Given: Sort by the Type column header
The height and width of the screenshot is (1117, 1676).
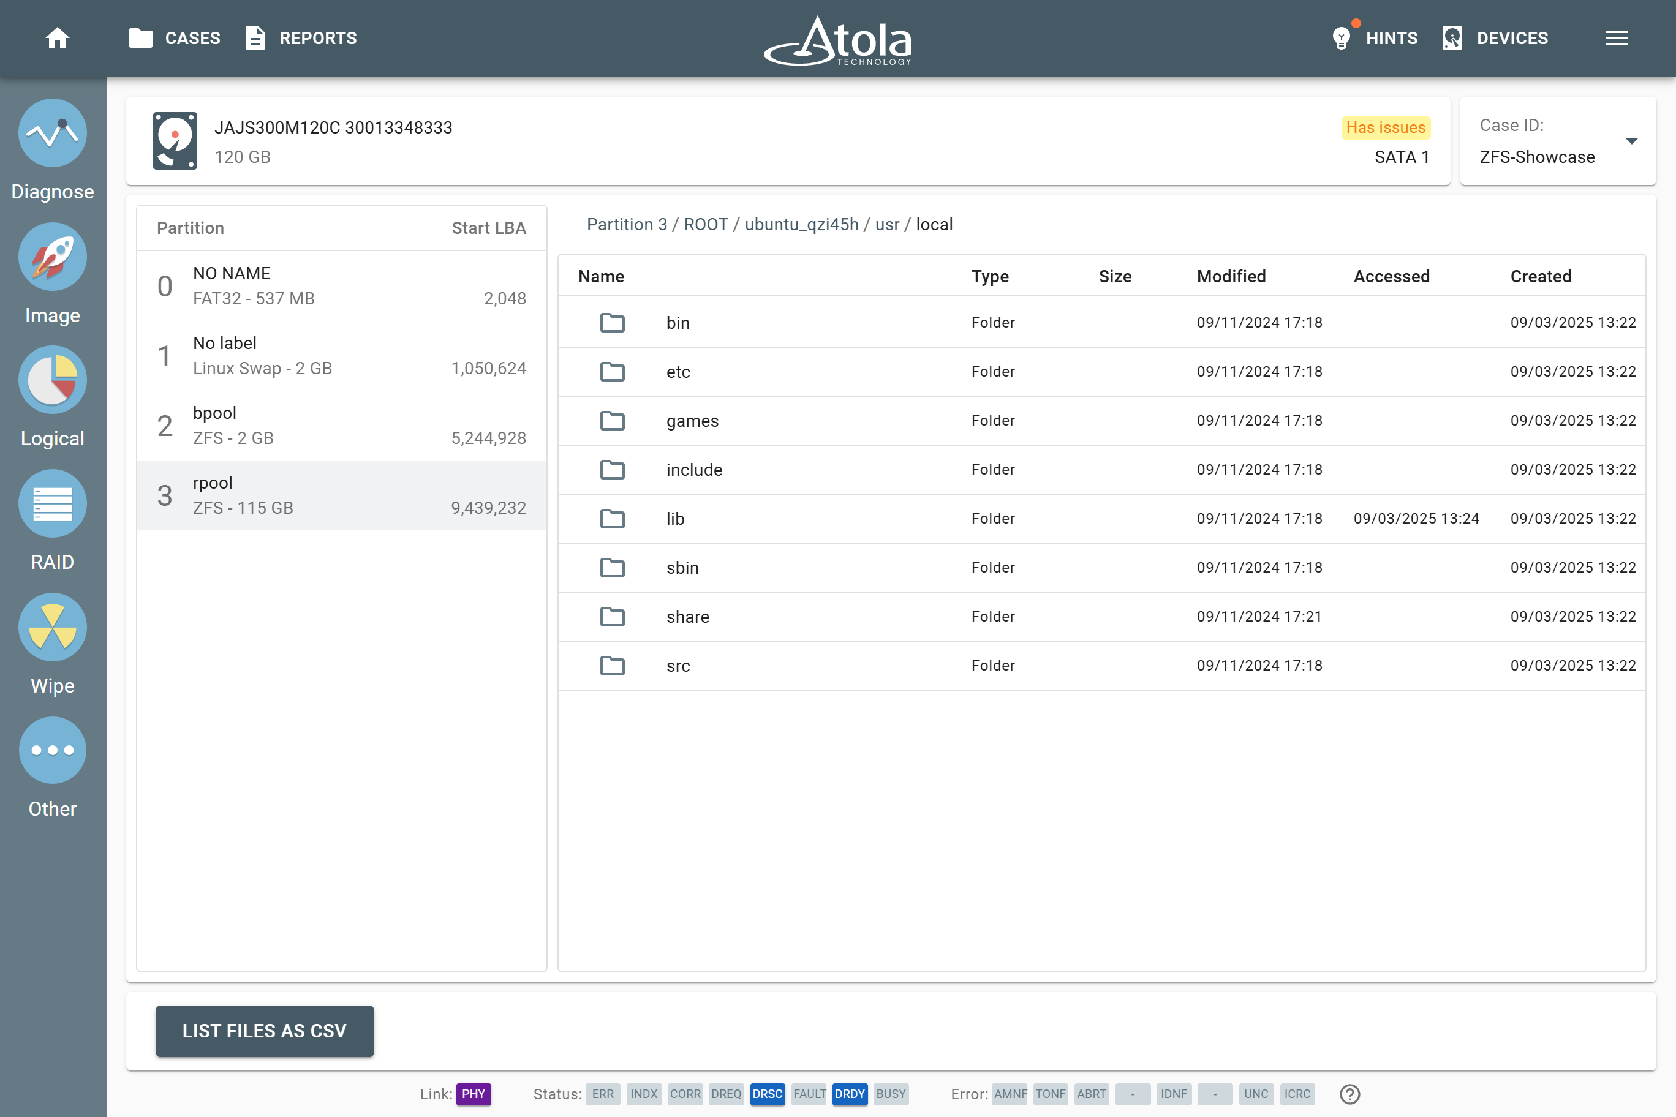Looking at the screenshot, I should coord(990,276).
